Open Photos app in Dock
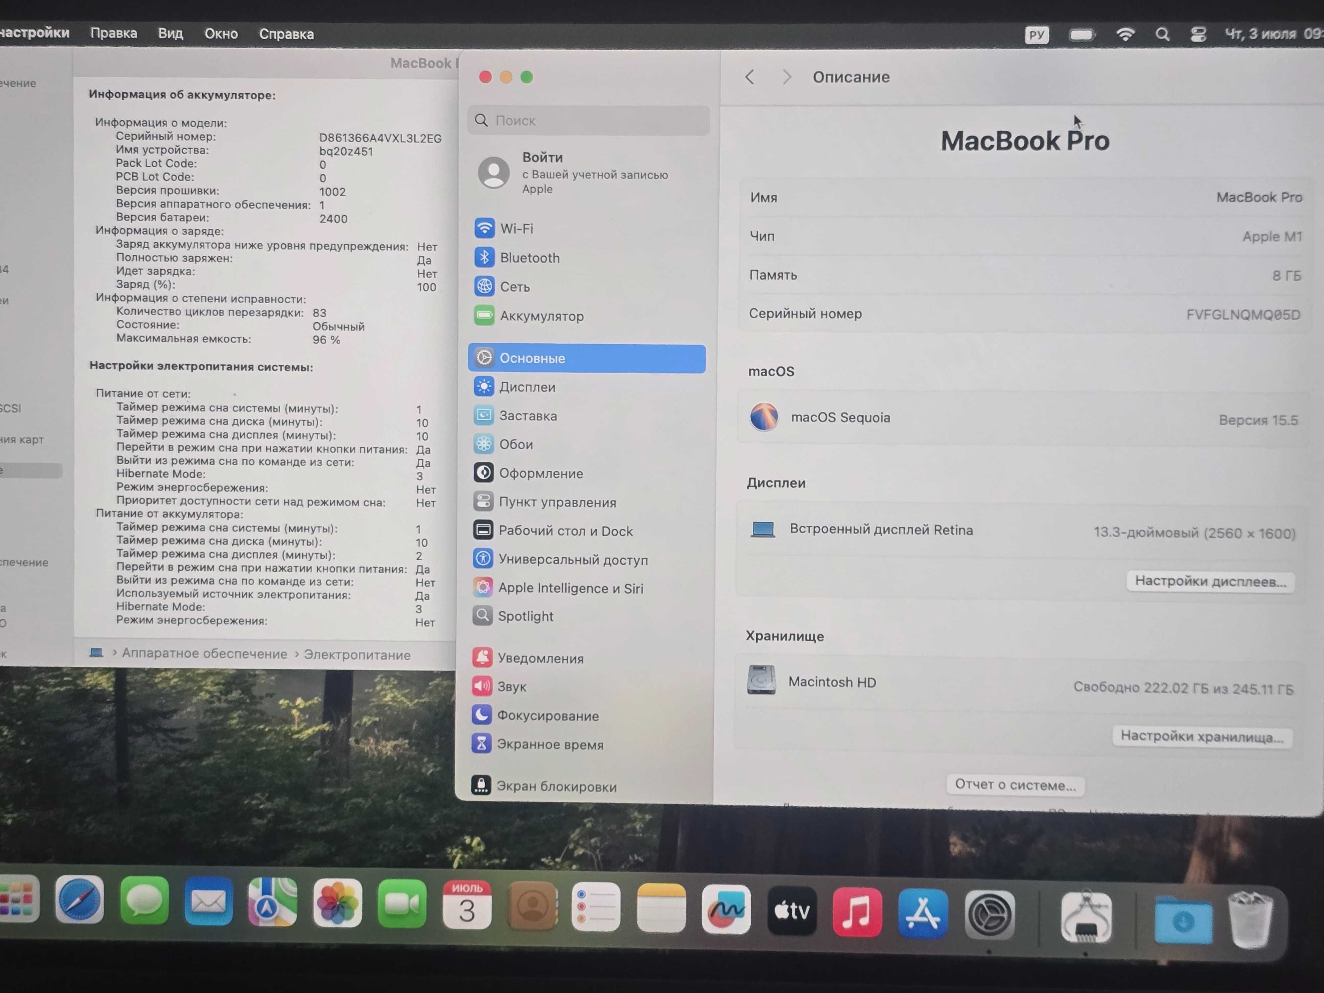This screenshot has width=1324, height=993. click(x=338, y=903)
